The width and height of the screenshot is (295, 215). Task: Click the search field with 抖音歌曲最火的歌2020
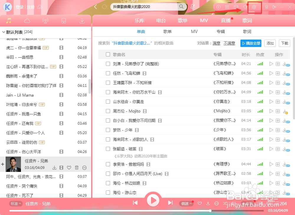click(x=145, y=7)
